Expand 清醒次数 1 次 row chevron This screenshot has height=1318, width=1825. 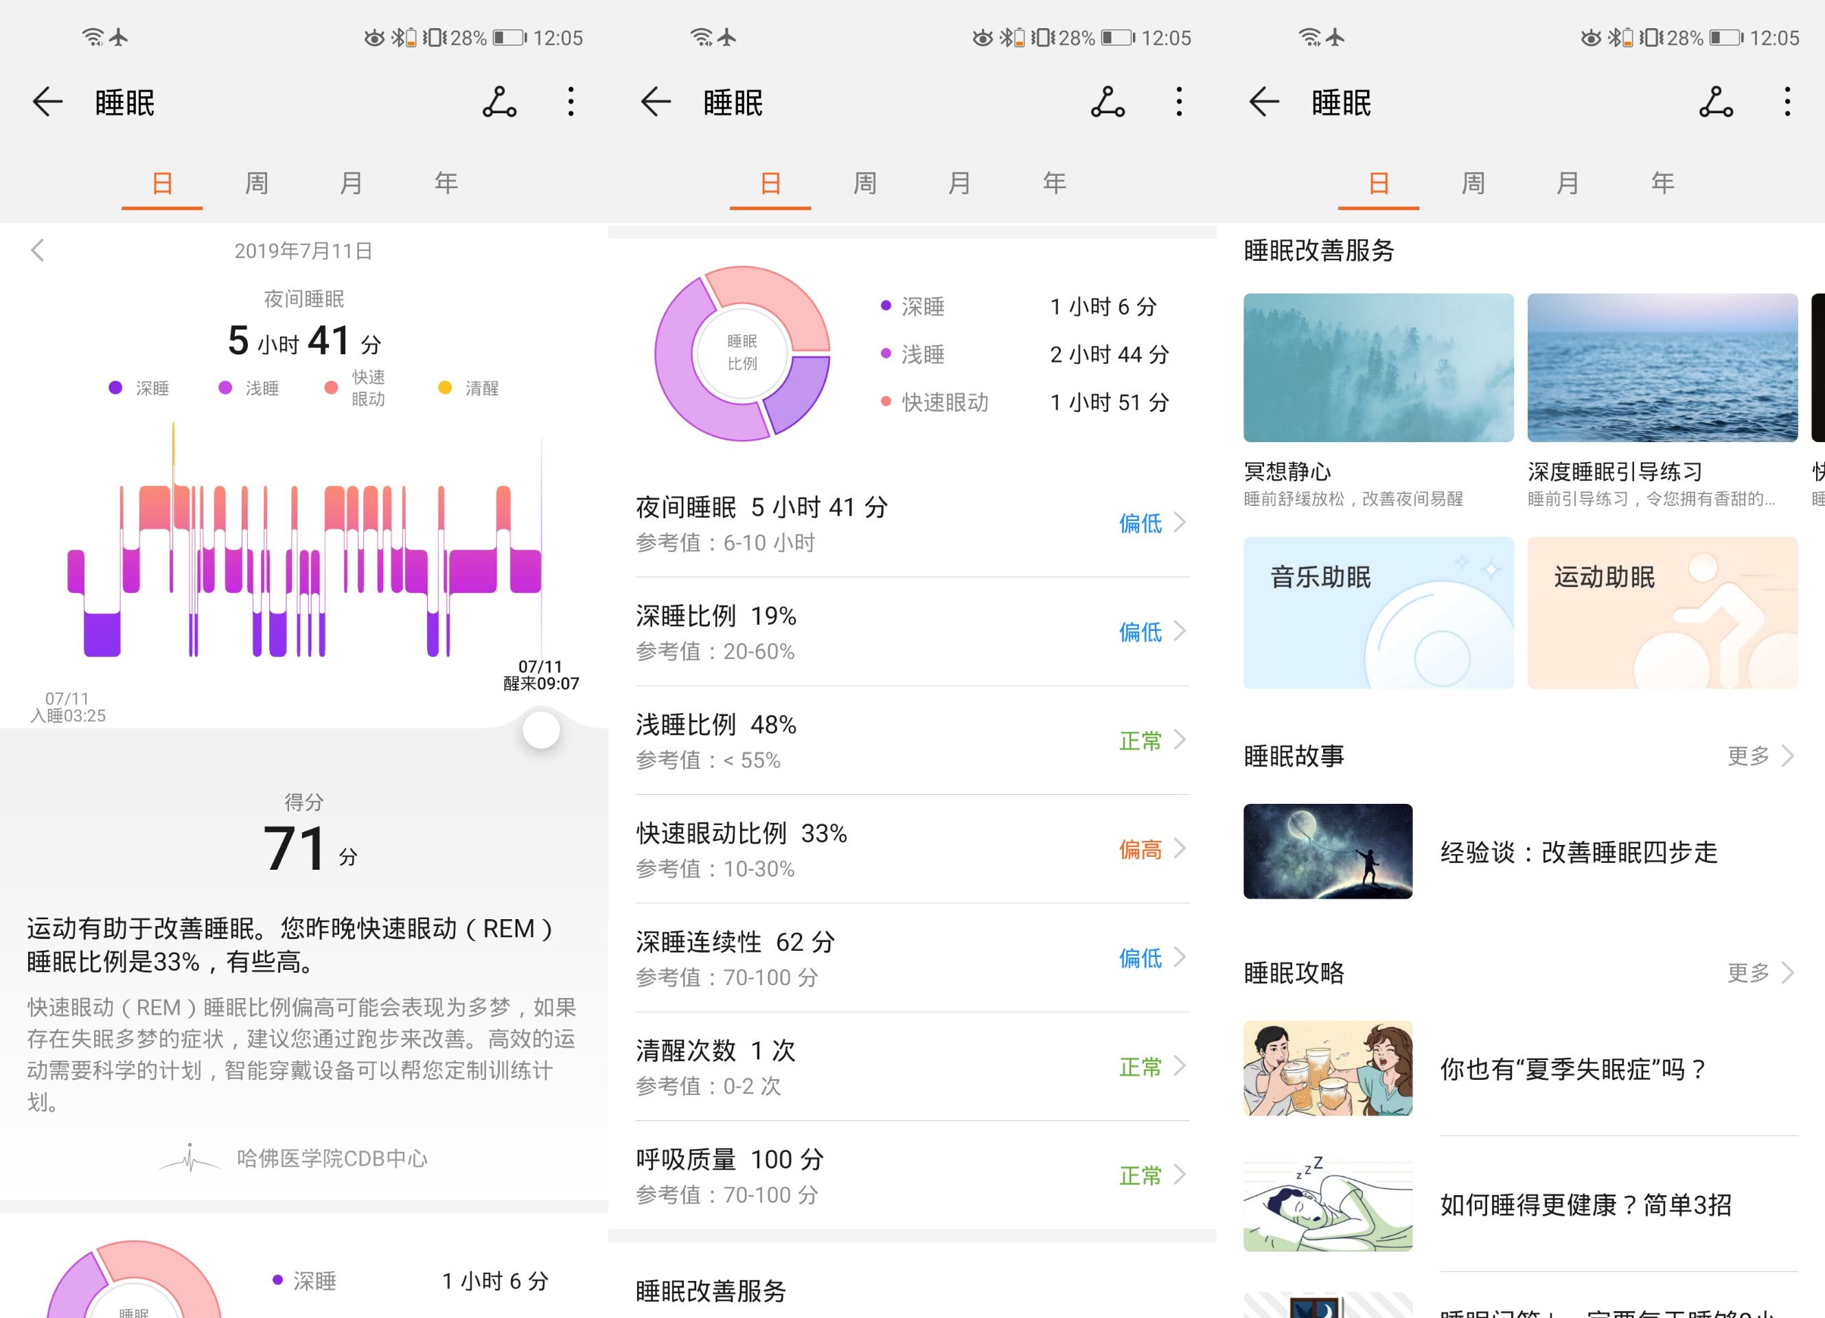coord(1180,1066)
